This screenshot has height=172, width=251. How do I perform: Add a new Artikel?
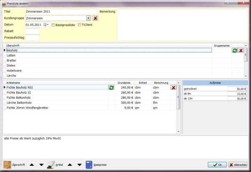pos(55,165)
